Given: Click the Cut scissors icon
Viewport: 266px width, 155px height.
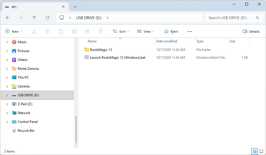Looking at the screenshot, I should pos(34,31).
